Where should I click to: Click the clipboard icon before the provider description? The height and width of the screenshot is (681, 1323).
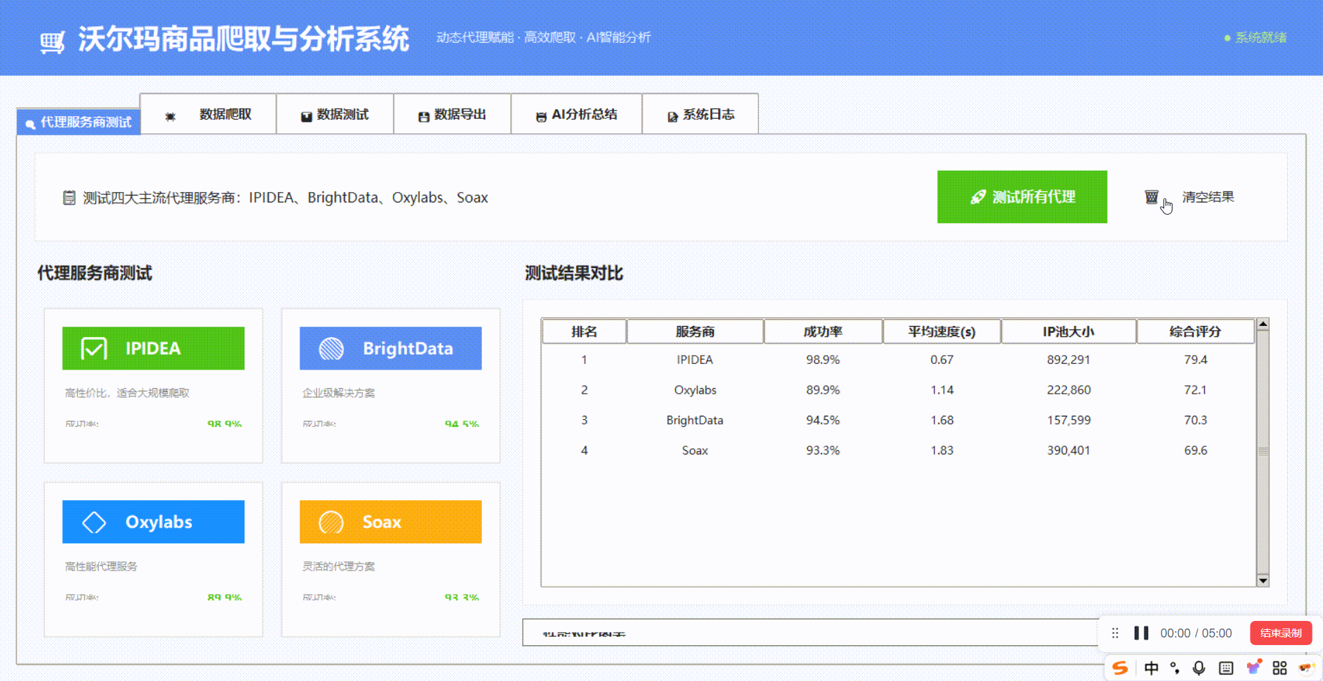tap(69, 198)
